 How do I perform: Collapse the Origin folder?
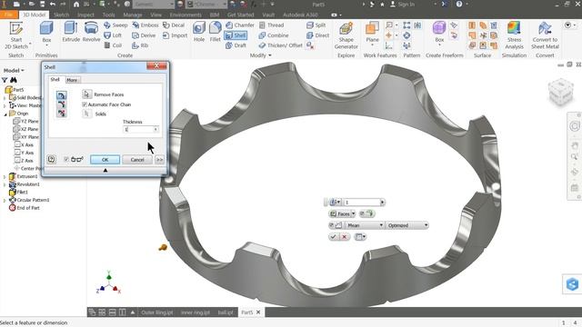coord(5,114)
